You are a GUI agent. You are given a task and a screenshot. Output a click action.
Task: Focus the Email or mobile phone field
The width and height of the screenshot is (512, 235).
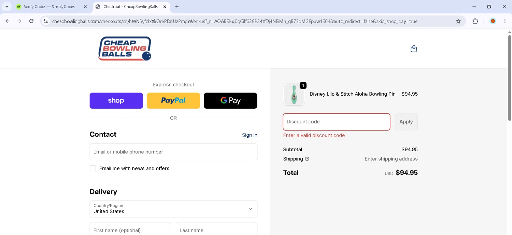173,152
